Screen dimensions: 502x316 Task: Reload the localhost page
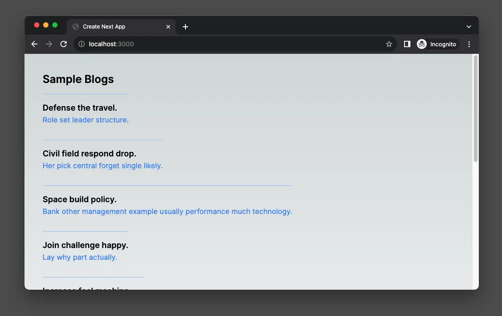click(x=63, y=44)
